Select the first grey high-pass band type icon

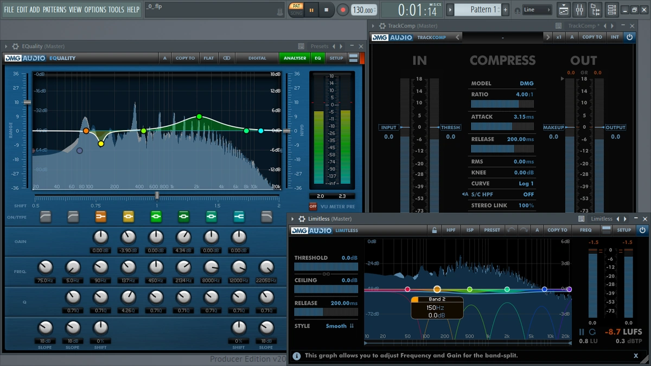coord(46,217)
